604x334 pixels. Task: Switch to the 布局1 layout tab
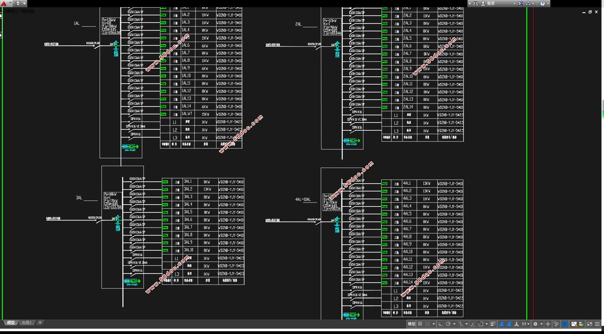pyautogui.click(x=27, y=323)
